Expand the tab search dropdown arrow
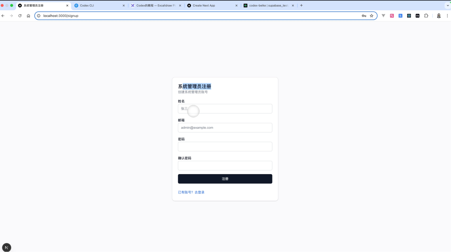The image size is (451, 252). pos(448,6)
